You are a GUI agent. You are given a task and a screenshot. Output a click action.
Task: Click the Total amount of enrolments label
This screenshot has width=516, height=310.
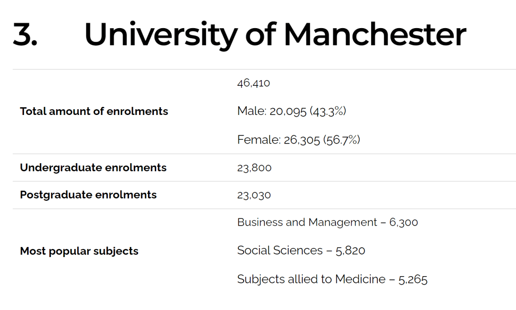[x=94, y=111]
